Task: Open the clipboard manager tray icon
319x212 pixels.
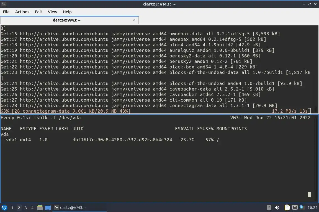Action: click(287, 208)
